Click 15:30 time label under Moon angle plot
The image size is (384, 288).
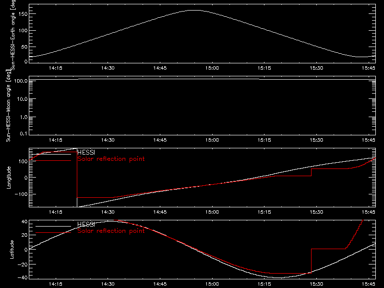click(x=316, y=140)
